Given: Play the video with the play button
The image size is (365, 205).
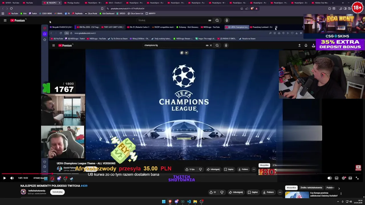Looking at the screenshot, I should pos(5,178).
